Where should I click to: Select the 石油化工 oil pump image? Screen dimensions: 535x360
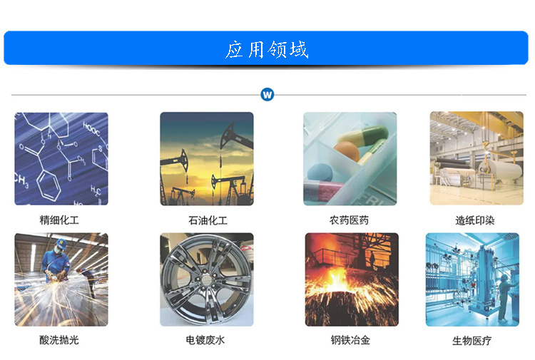point(207,159)
